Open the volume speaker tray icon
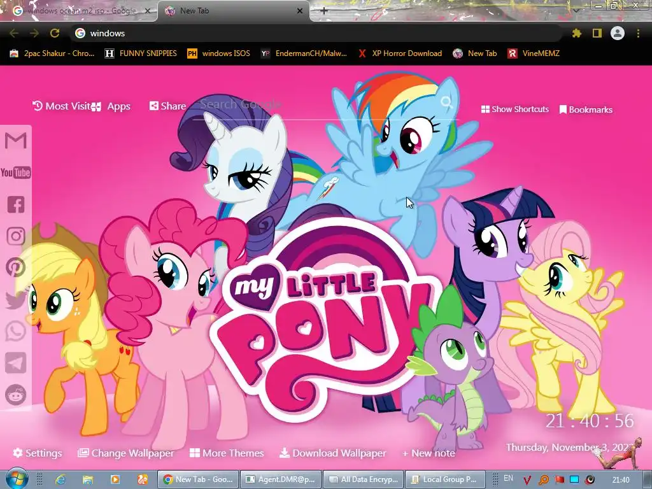Image resolution: width=652 pixels, height=489 pixels. pyautogui.click(x=590, y=480)
